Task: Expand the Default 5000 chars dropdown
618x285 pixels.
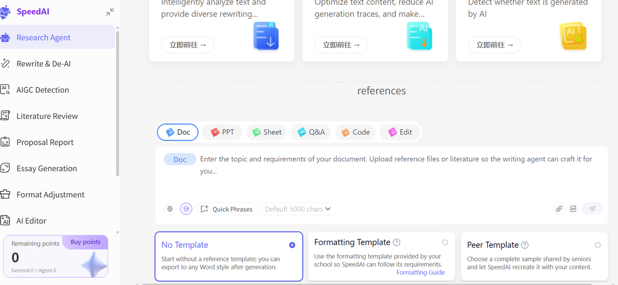Action: coord(298,209)
